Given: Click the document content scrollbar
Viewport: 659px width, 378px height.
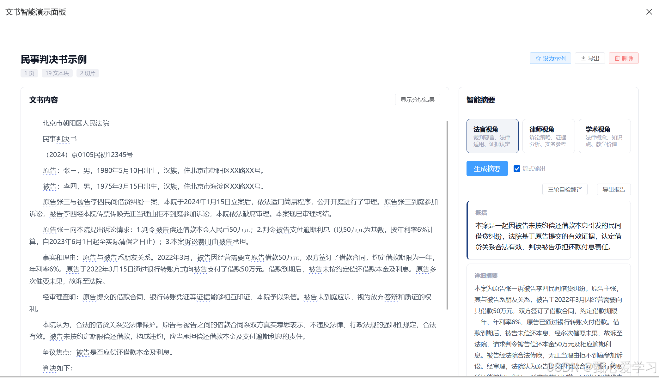Looking at the screenshot, I should tap(447, 215).
